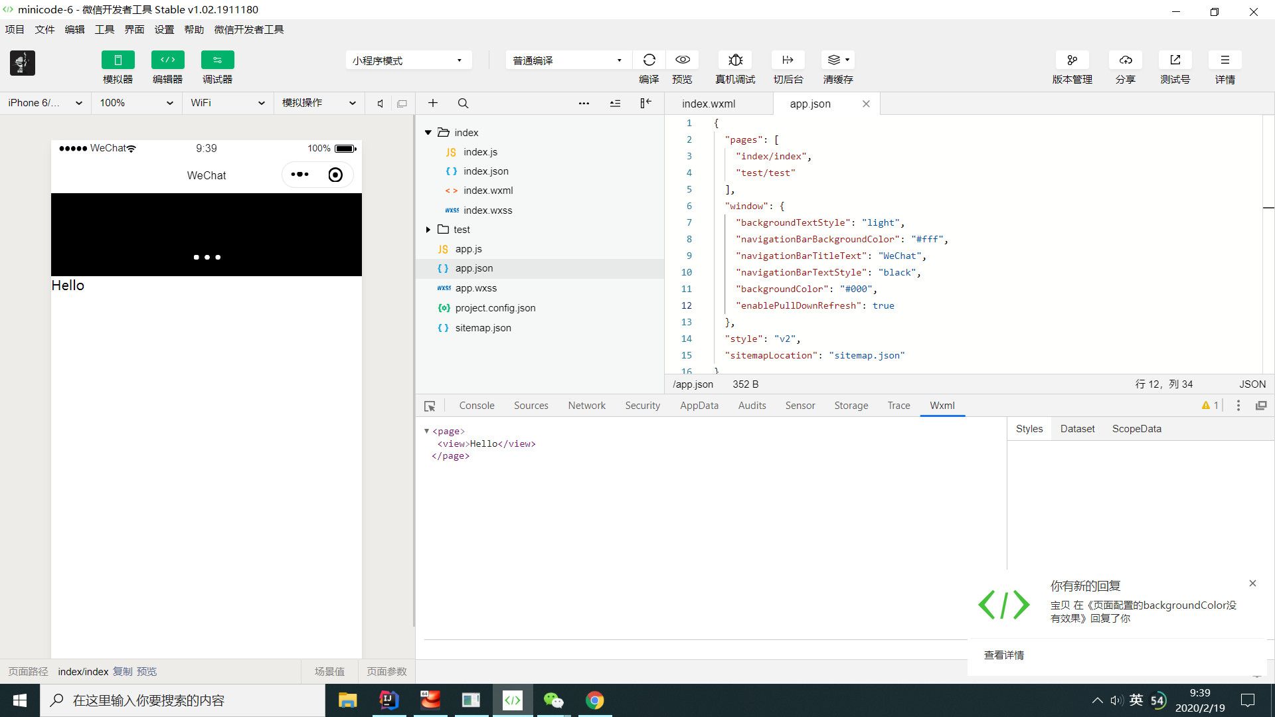Open the preview eye icon
The image size is (1275, 717).
pos(682,60)
